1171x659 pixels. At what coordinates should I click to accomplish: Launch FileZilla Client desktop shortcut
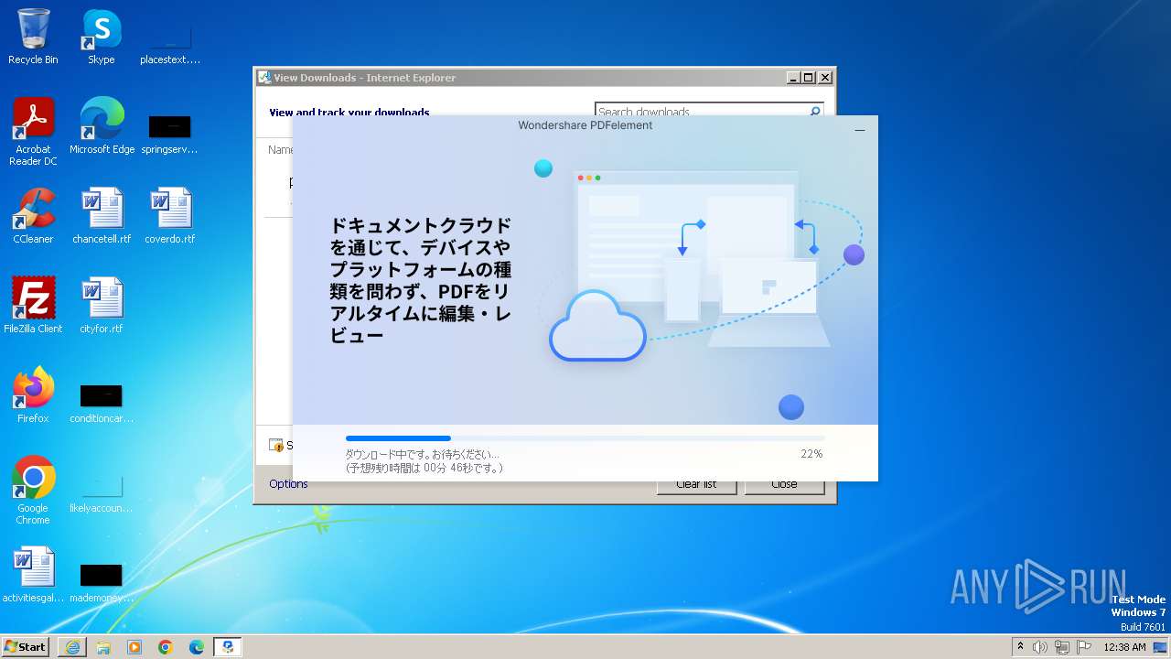pyautogui.click(x=33, y=306)
